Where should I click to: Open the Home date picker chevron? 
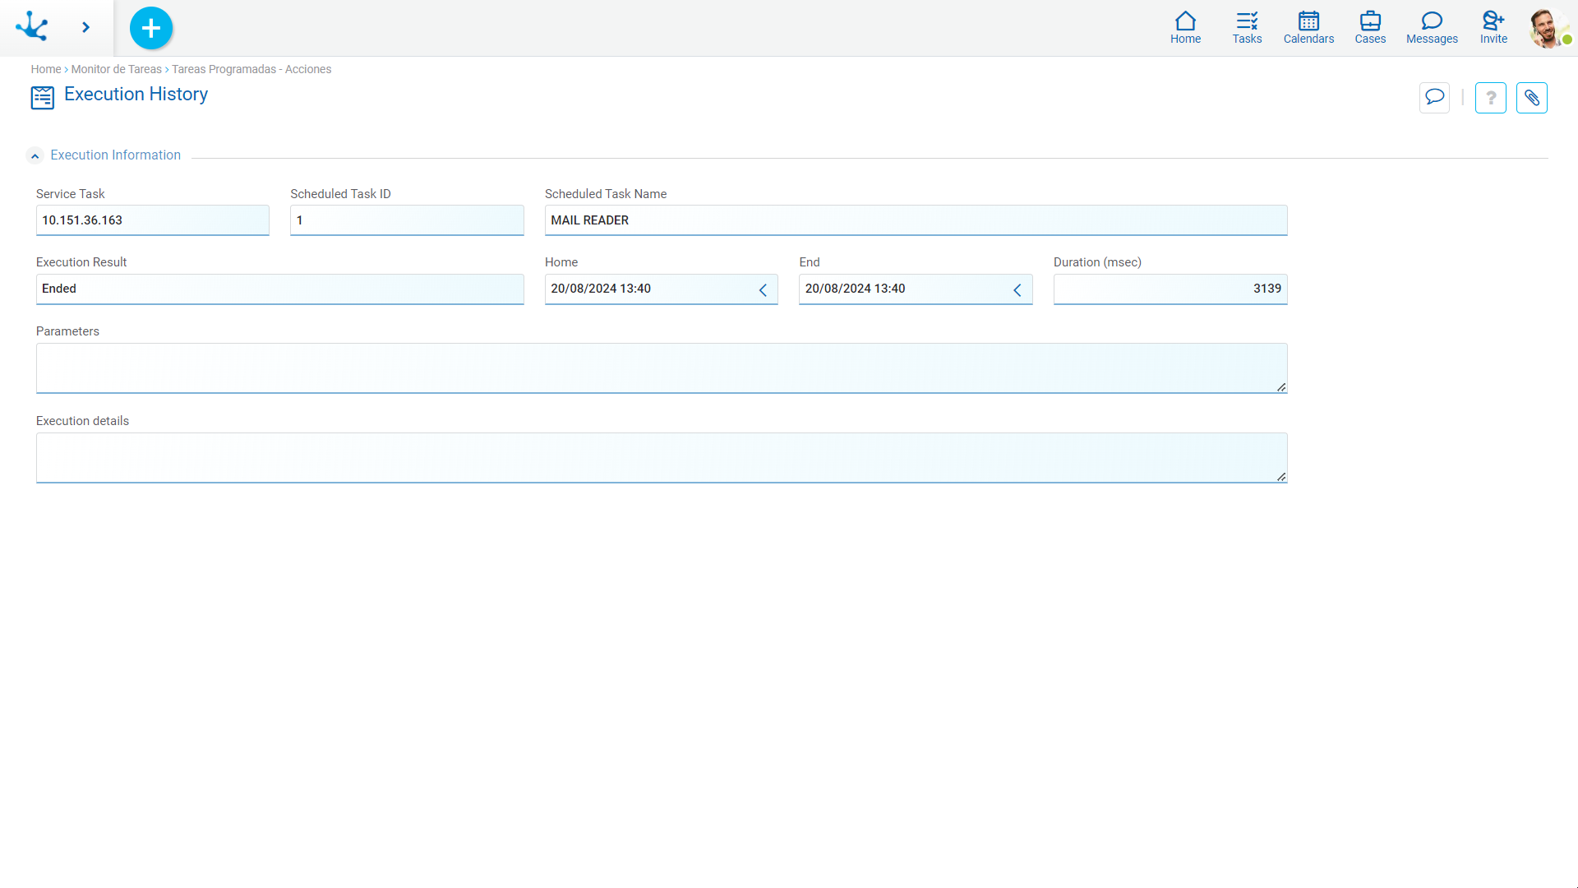point(763,289)
